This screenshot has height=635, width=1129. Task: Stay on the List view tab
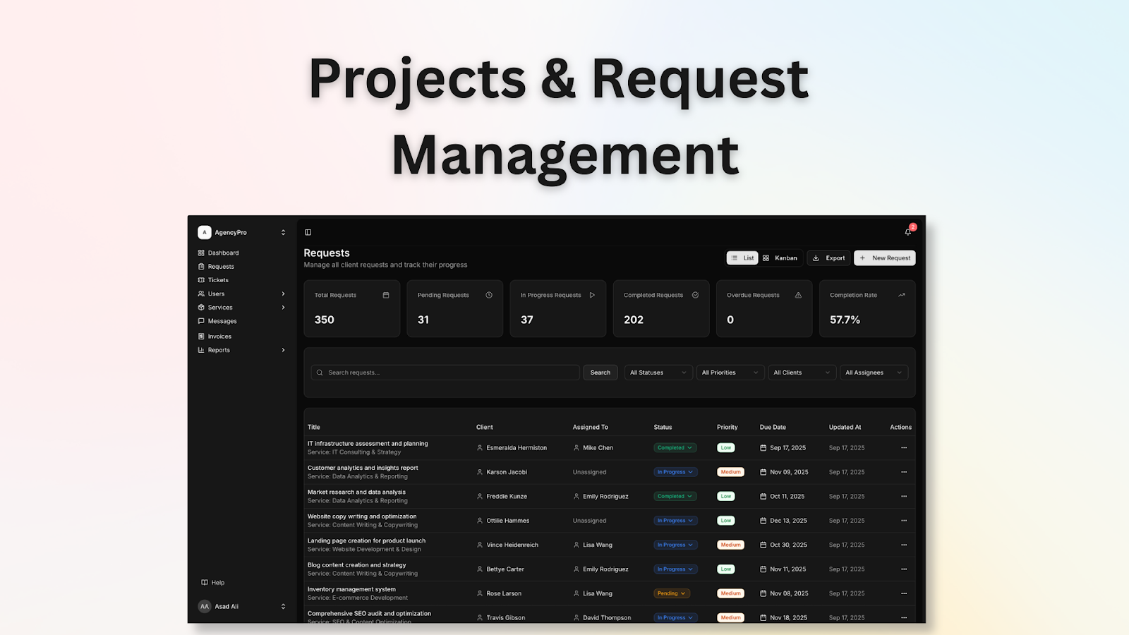point(742,258)
